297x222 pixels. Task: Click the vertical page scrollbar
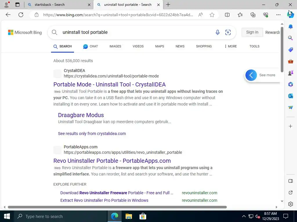pos(282,49)
